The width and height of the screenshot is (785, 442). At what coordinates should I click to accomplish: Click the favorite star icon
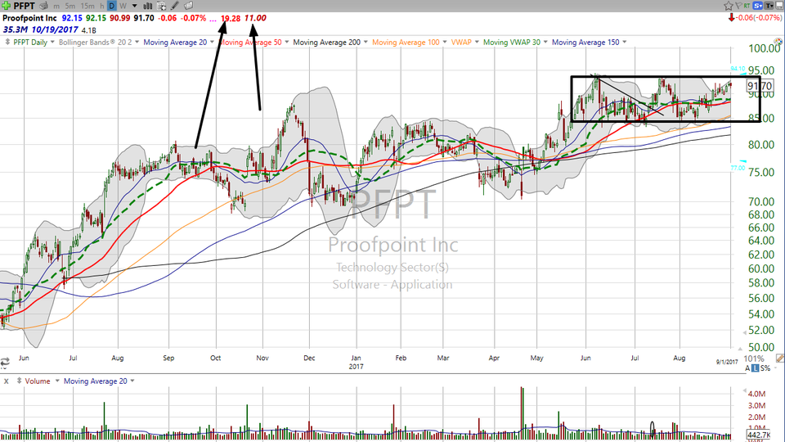pos(729,6)
